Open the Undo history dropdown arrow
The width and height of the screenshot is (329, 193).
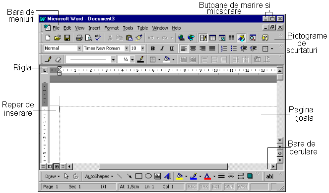click(158, 38)
